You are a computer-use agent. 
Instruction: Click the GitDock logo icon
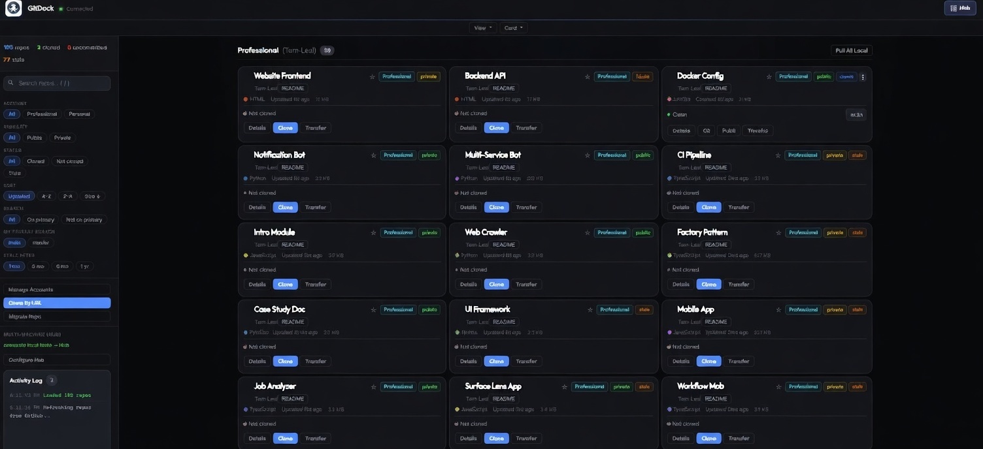pos(13,7)
